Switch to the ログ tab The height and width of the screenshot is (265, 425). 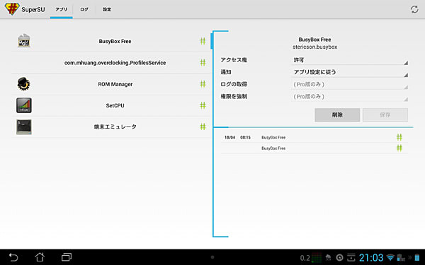(x=84, y=9)
